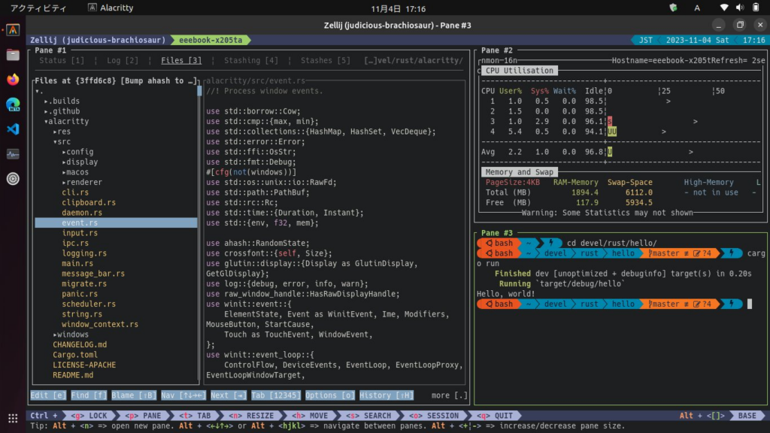
Task: Activate RESIZE mode in Zellij status bar
Action: 251,416
